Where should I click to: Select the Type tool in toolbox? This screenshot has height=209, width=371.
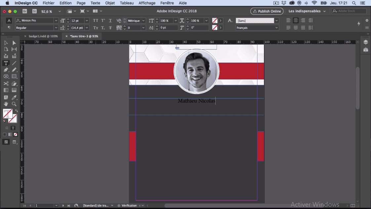(6, 63)
